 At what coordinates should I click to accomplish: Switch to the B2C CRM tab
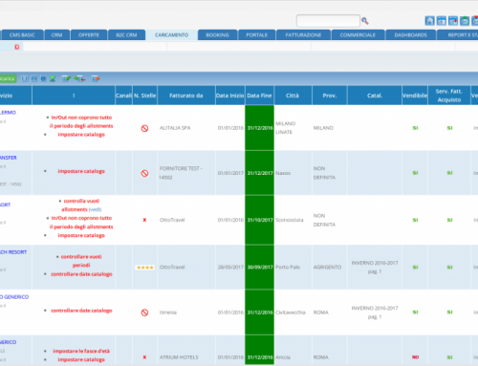pos(126,35)
